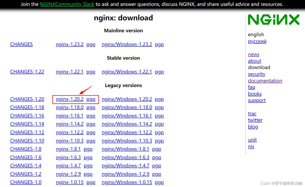Screen dimensions: 305x187
Task: Visit the security page
Action: click(257, 74)
